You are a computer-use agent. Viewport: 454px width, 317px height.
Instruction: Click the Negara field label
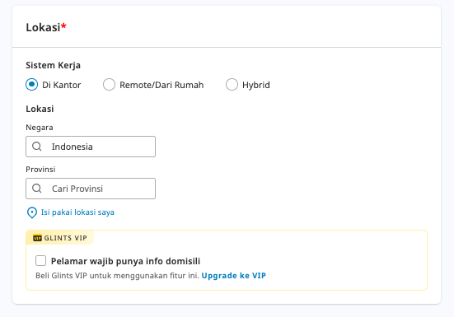click(40, 128)
